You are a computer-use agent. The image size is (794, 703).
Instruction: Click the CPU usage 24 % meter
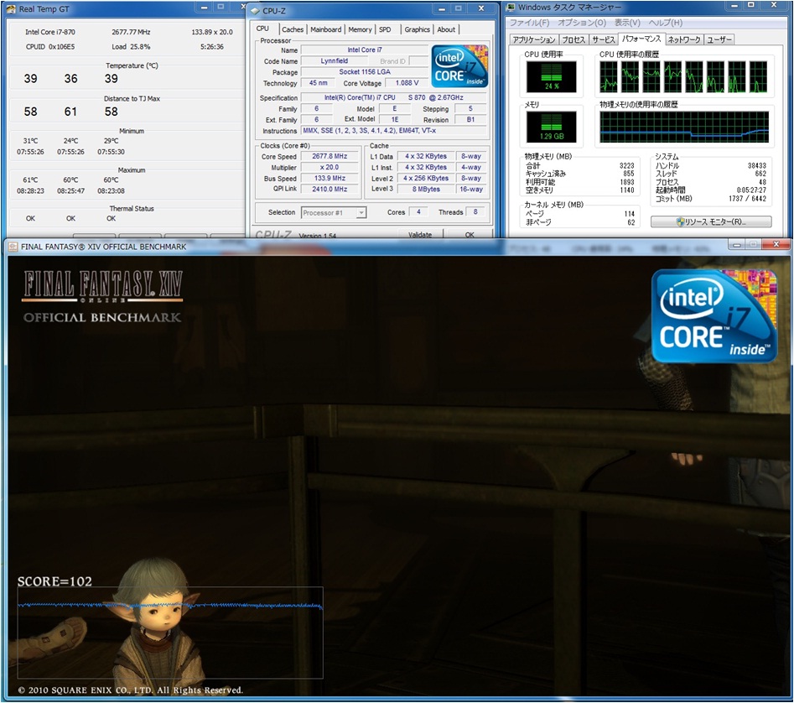click(x=552, y=76)
